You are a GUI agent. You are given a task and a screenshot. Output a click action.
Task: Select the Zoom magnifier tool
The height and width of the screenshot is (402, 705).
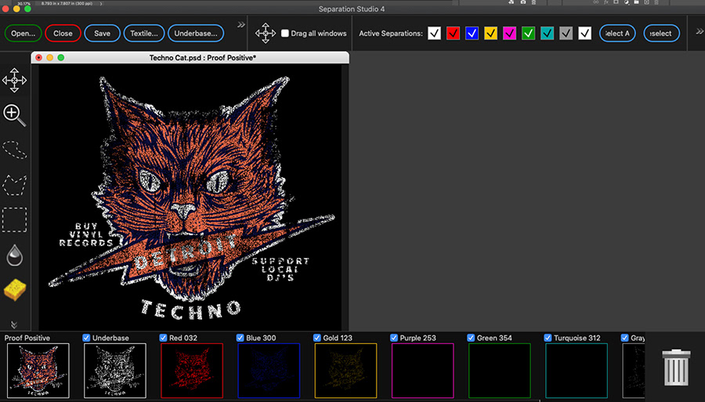[14, 115]
